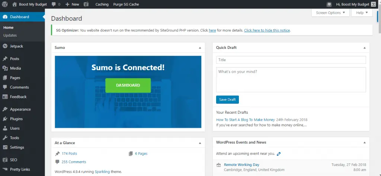Click the Pretty Links star icon in sidebar
The image size is (381, 176).
[x=5, y=169]
